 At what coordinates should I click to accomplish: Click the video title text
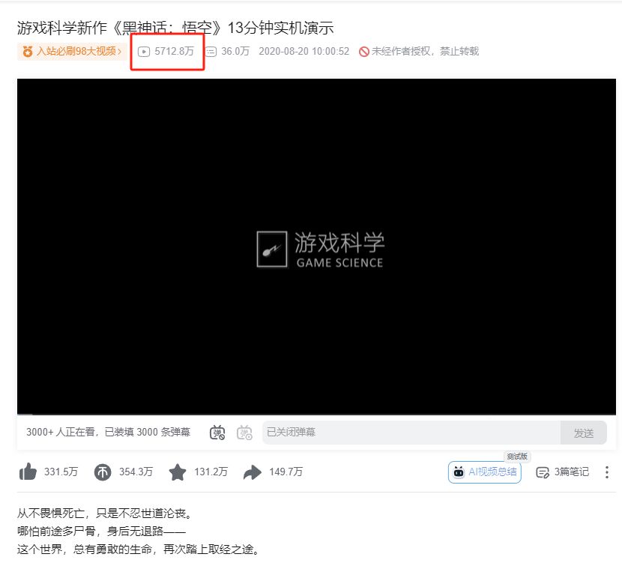(175, 28)
